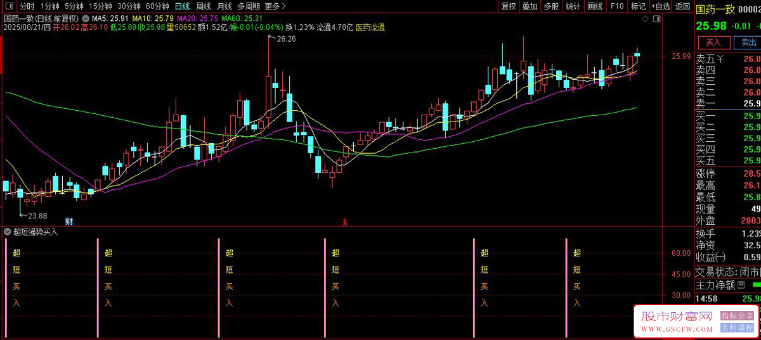This screenshot has height=340, width=761.
Task: Activate the 画线 drawing tool
Action: tap(595, 6)
